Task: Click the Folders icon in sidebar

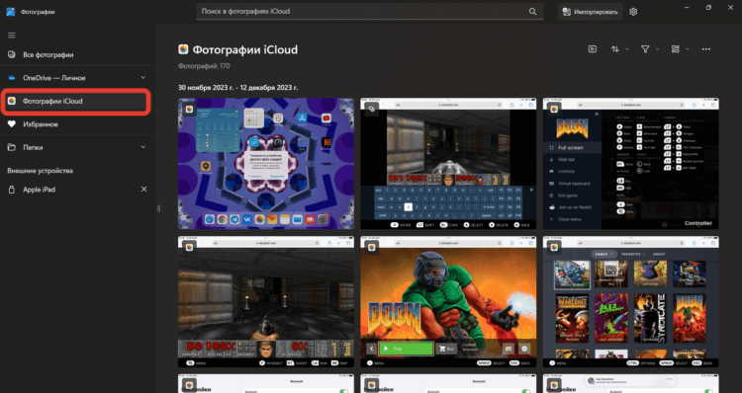Action: pos(12,147)
